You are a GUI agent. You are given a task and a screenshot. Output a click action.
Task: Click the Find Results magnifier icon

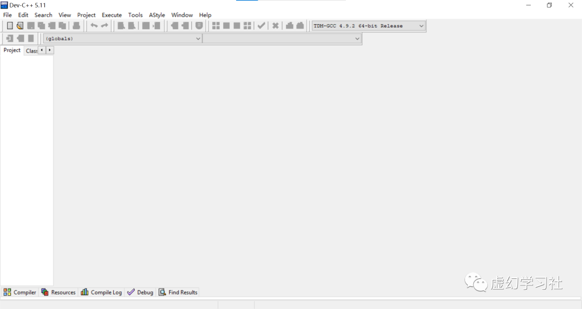coord(162,292)
